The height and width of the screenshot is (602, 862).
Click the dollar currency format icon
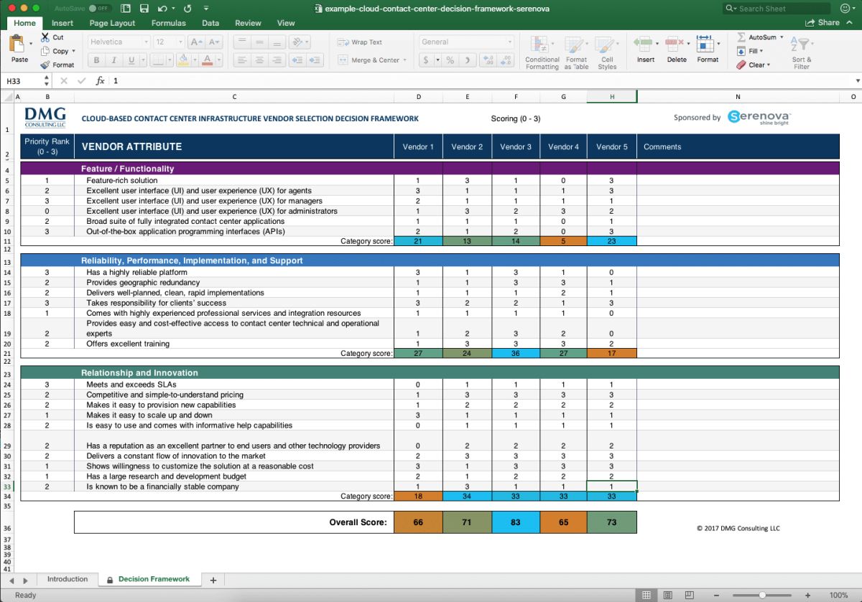[426, 60]
